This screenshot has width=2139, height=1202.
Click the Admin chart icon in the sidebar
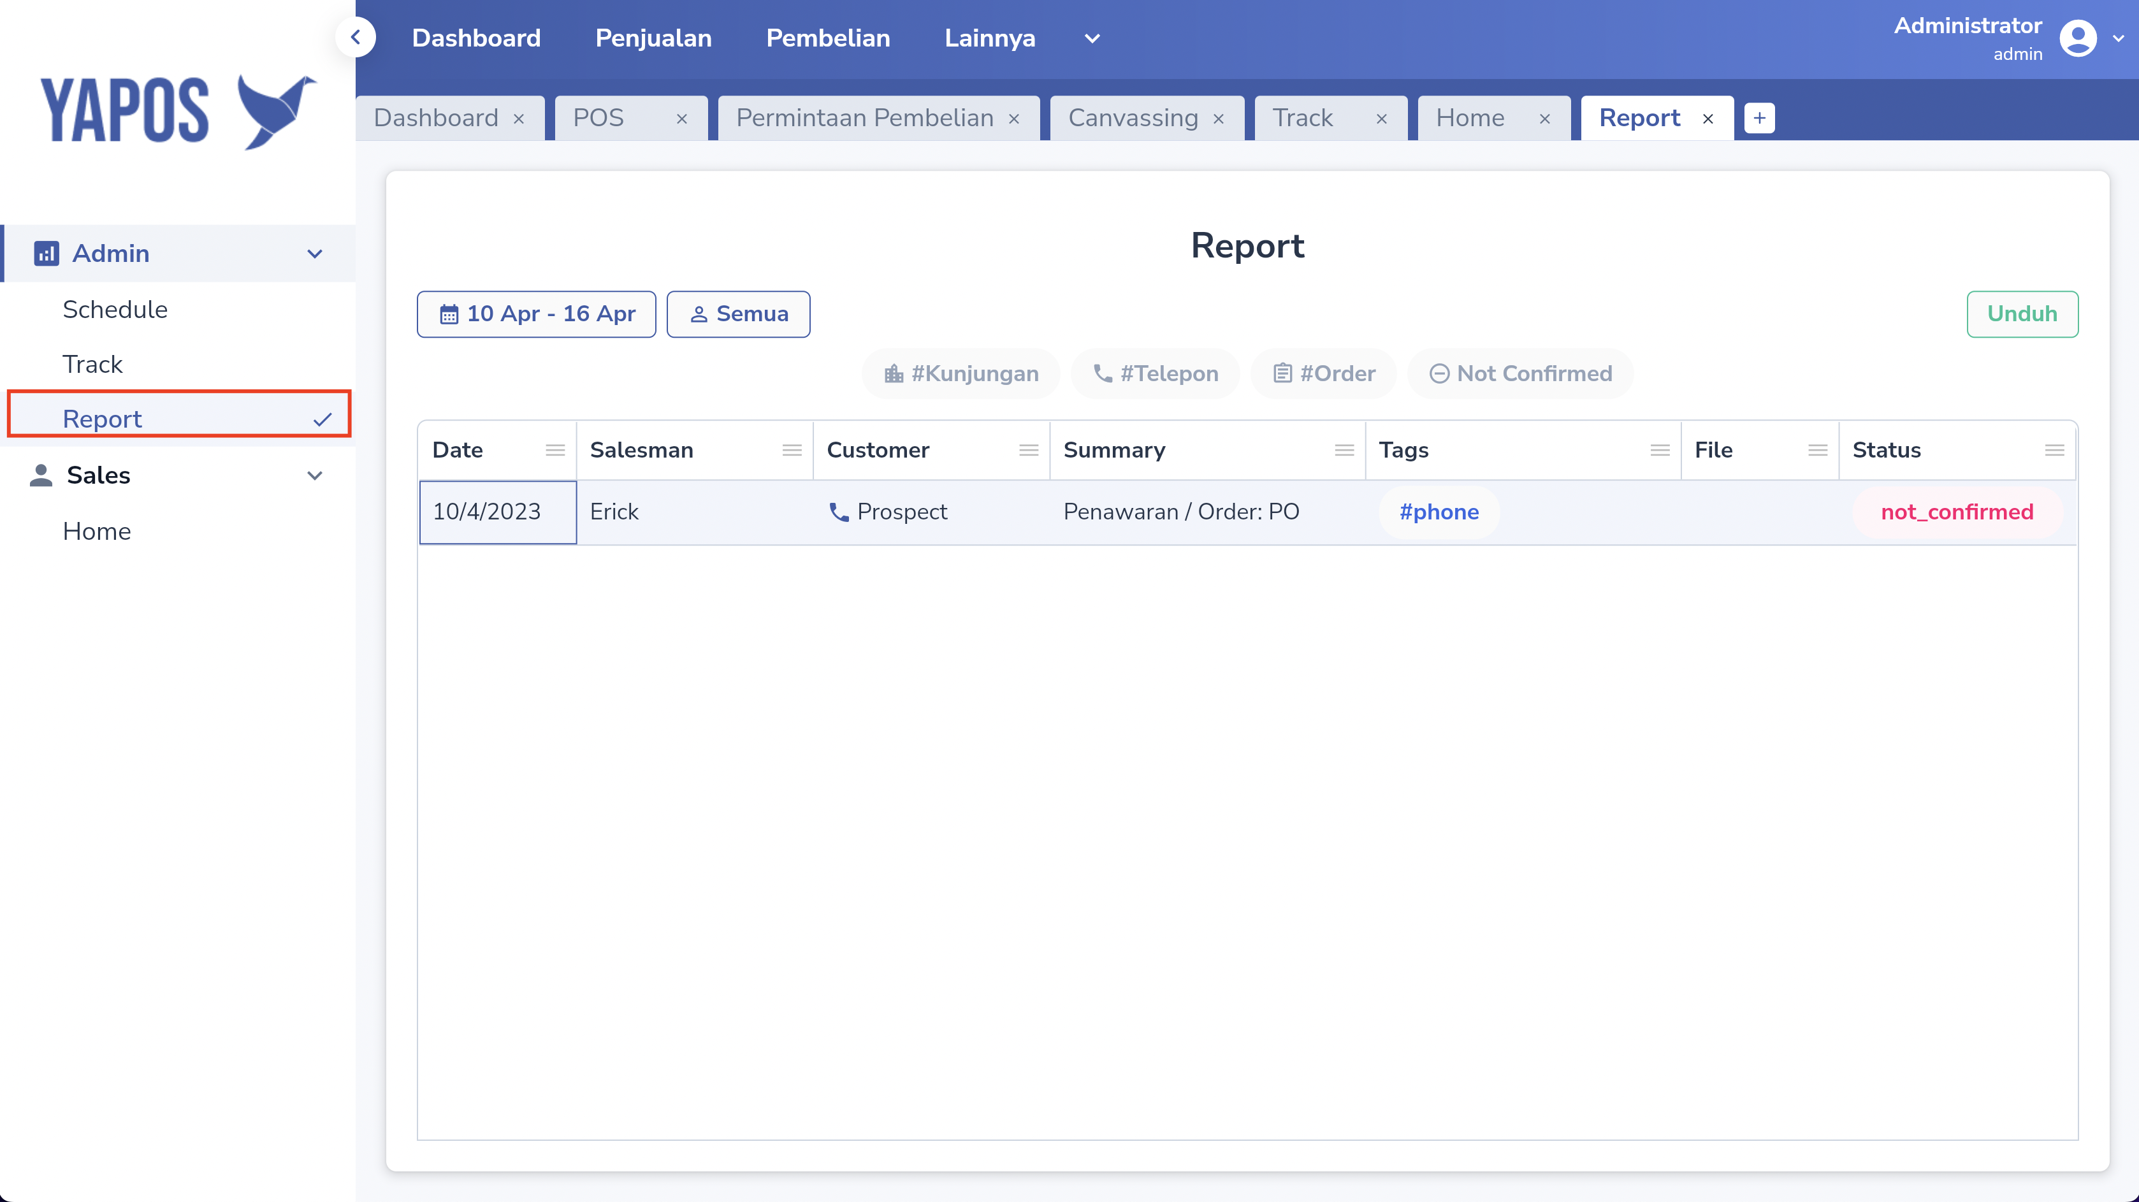pyautogui.click(x=46, y=253)
